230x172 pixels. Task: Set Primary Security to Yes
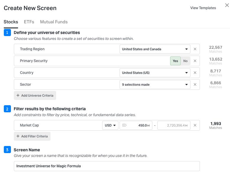(x=175, y=61)
